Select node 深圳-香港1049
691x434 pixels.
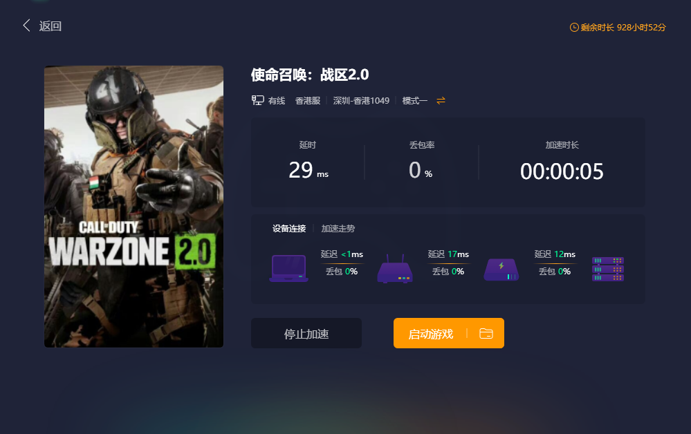tap(361, 101)
